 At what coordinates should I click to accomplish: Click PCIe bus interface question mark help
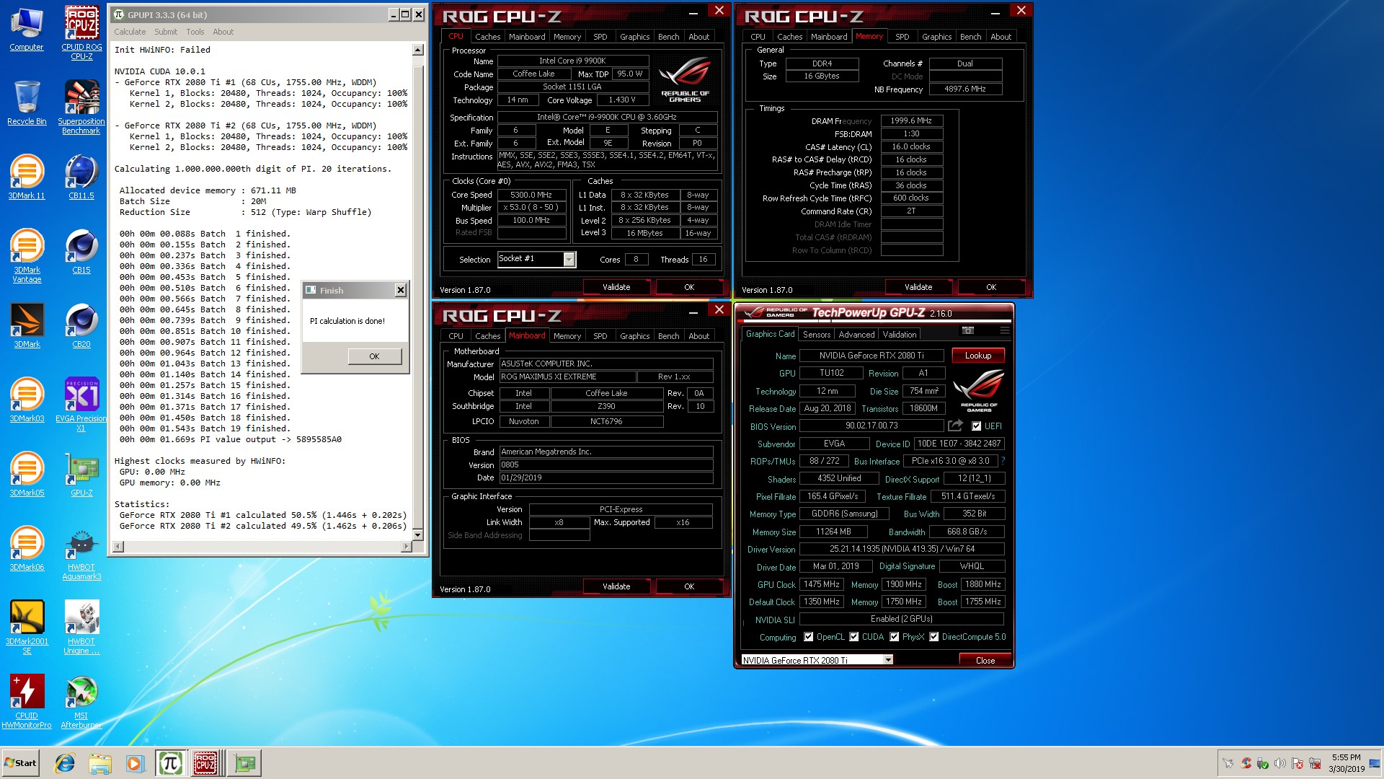(x=1003, y=460)
